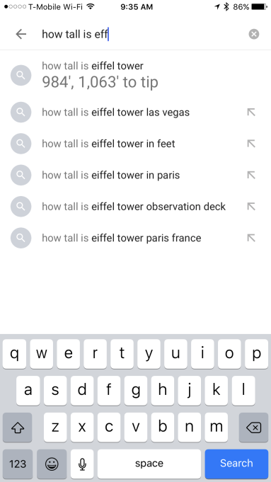
Task: Open the emoji keyboard
Action: pos(52,464)
